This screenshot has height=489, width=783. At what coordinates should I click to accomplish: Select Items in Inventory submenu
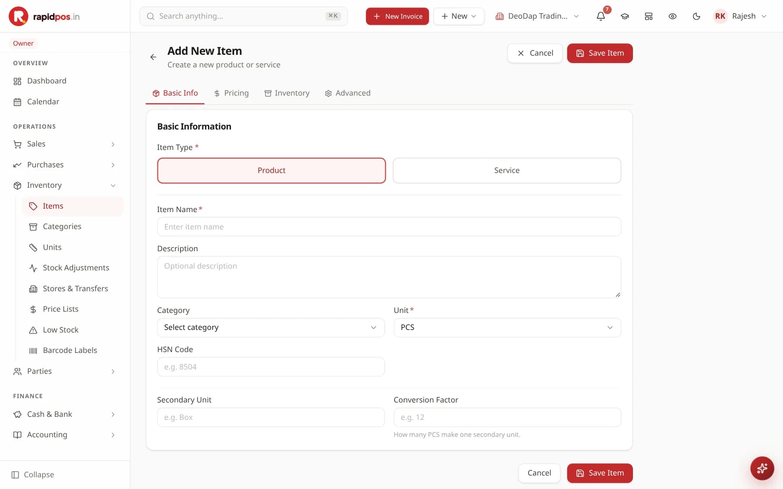(73, 206)
